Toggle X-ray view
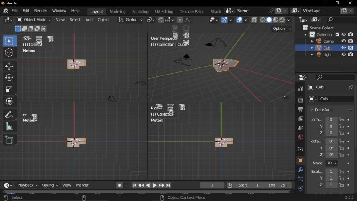 click(x=254, y=20)
